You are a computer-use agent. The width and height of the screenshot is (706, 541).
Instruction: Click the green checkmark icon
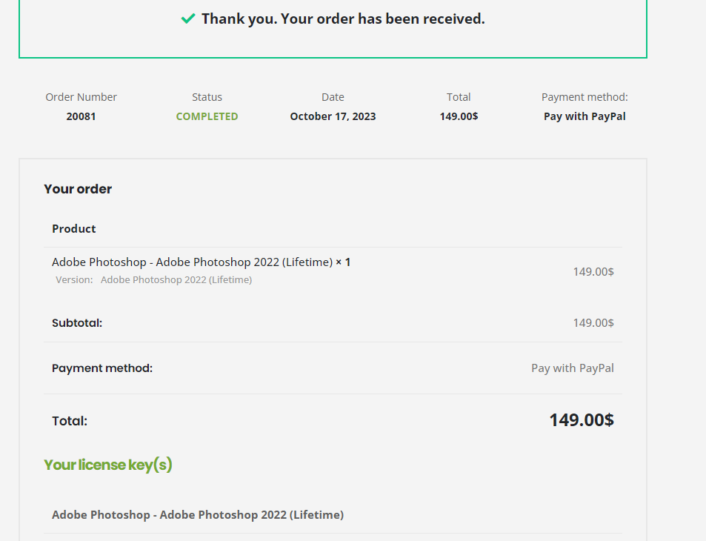[188, 19]
